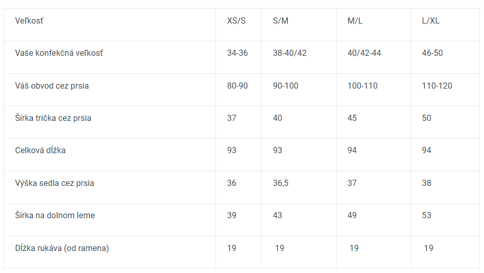Click the "Dĺžka rukáva (od ramena)" label

(x=62, y=248)
